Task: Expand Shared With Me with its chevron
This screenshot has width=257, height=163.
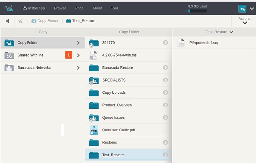Action: tap(78, 55)
